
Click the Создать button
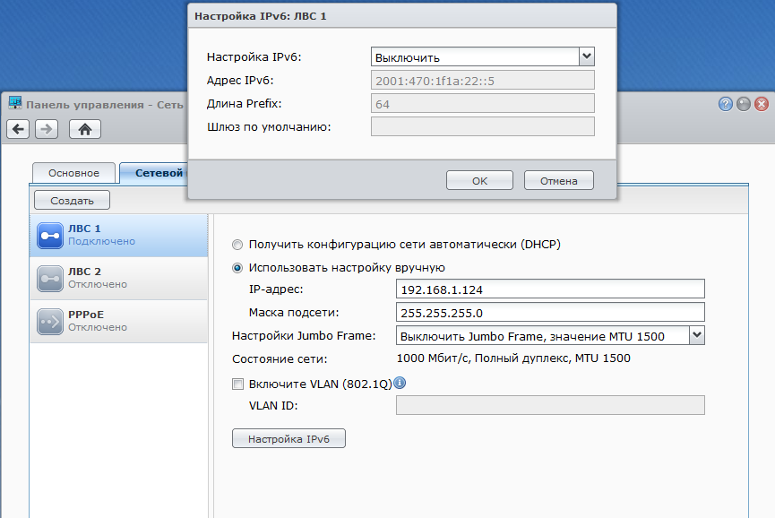73,200
